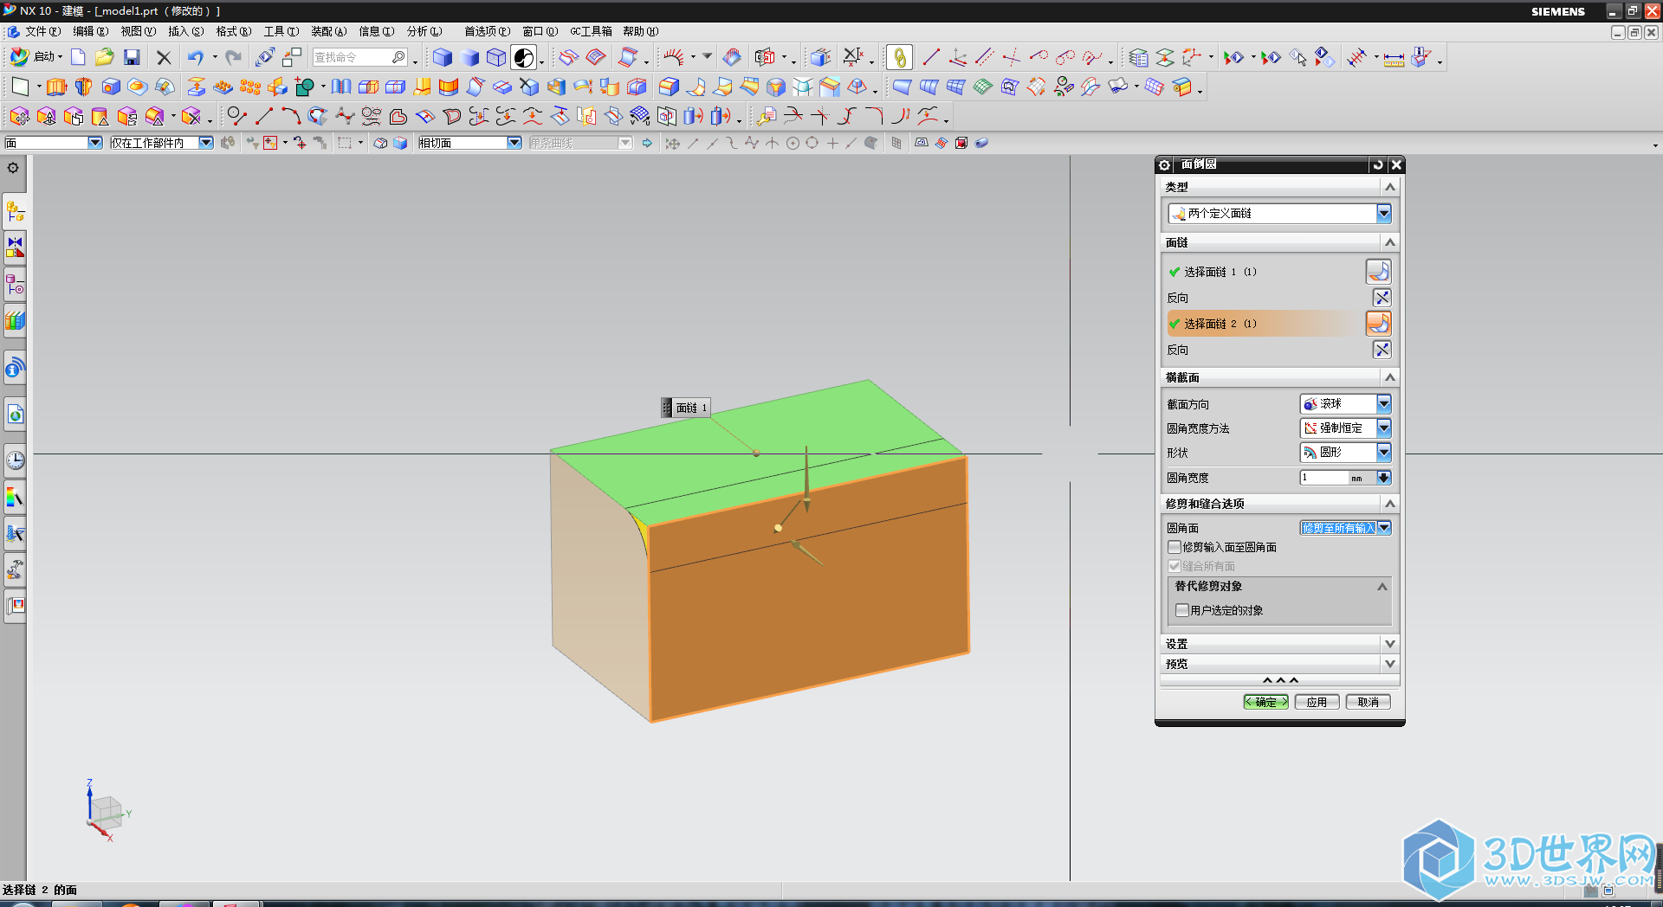The height and width of the screenshot is (907, 1663).
Task: Click the measure distance ruler icon
Action: point(1394,58)
